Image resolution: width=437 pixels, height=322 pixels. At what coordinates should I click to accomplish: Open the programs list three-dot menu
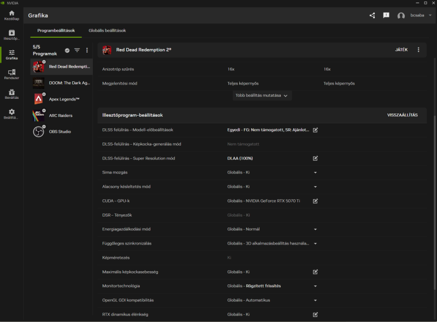pos(87,50)
